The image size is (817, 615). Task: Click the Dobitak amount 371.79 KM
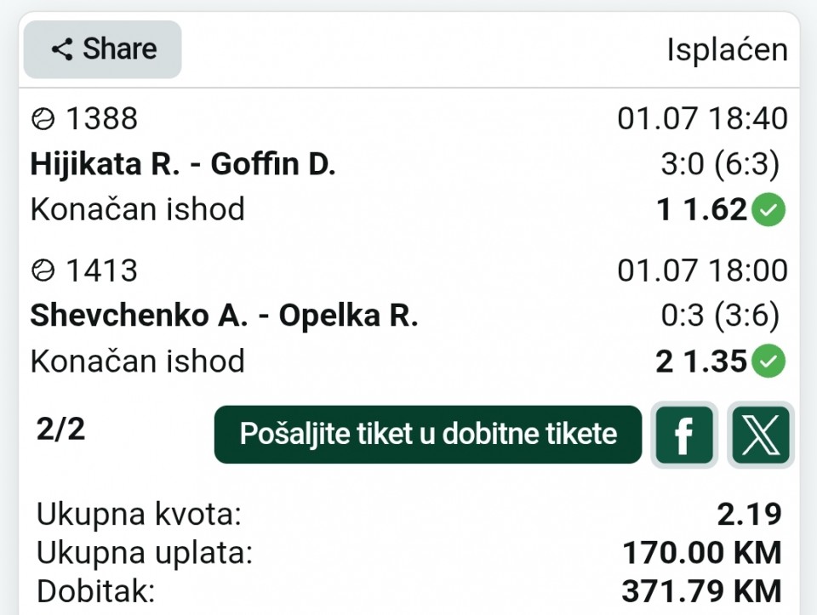point(702,591)
